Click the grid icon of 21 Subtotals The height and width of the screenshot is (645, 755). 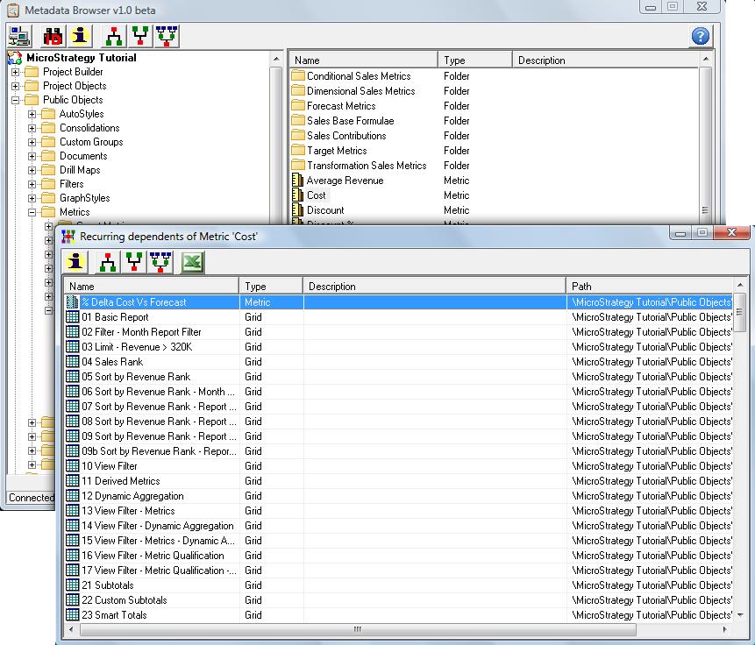72,585
